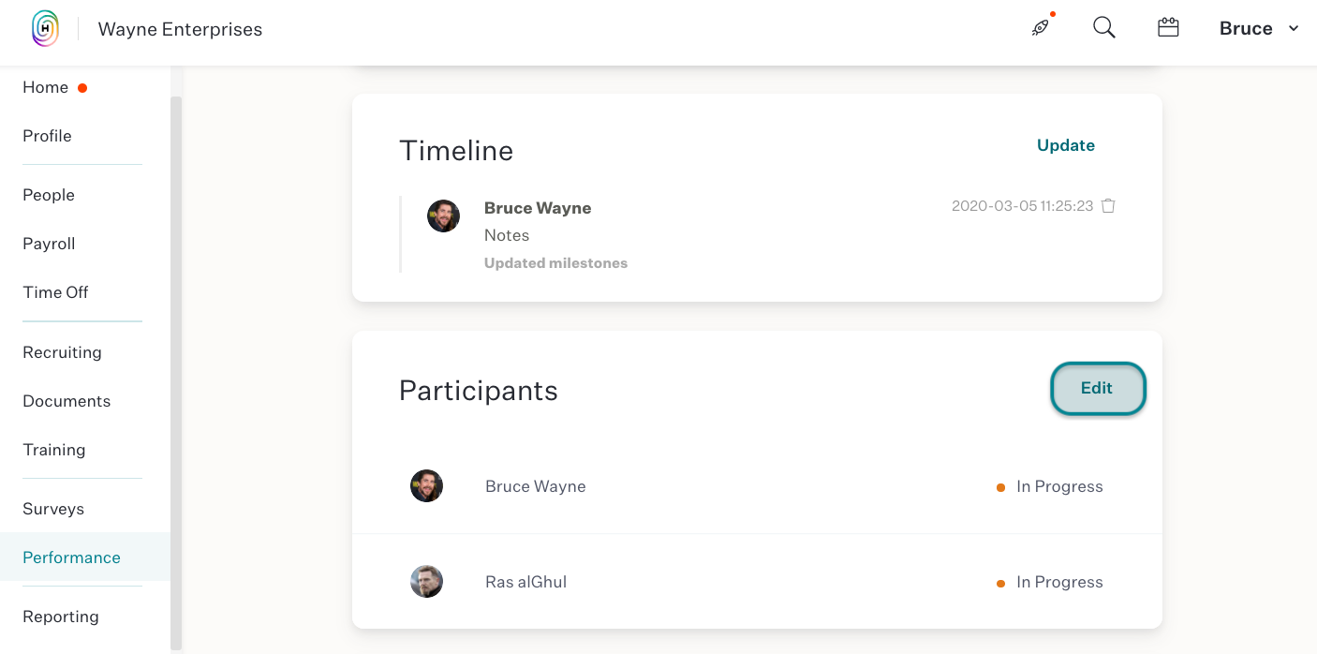The width and height of the screenshot is (1317, 654).
Task: Click Bruce Wayne avatar in Participants
Action: 426,486
